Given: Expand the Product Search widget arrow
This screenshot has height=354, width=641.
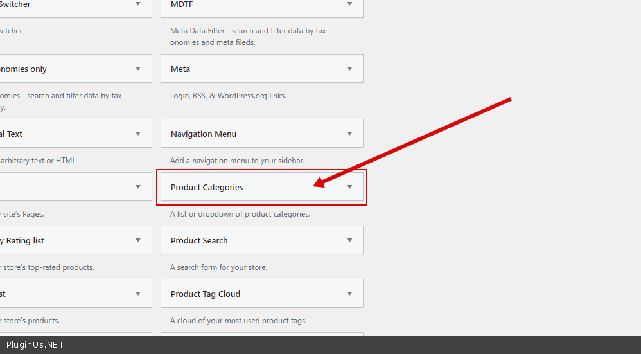Looking at the screenshot, I should [349, 240].
